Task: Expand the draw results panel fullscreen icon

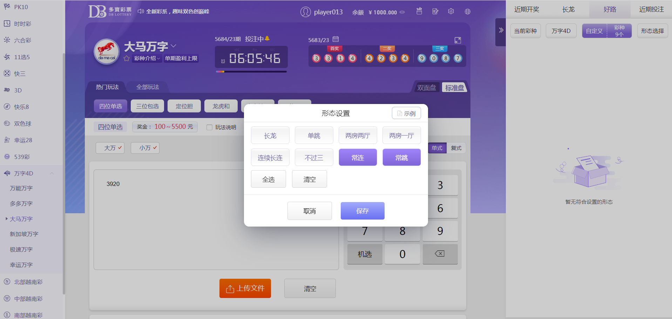Action: click(457, 40)
